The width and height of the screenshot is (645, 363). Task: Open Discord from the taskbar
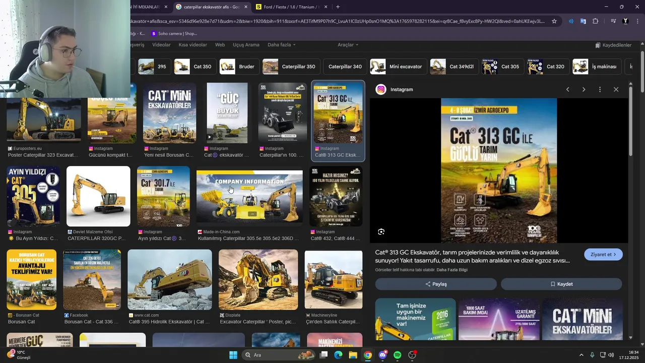(x=382, y=355)
